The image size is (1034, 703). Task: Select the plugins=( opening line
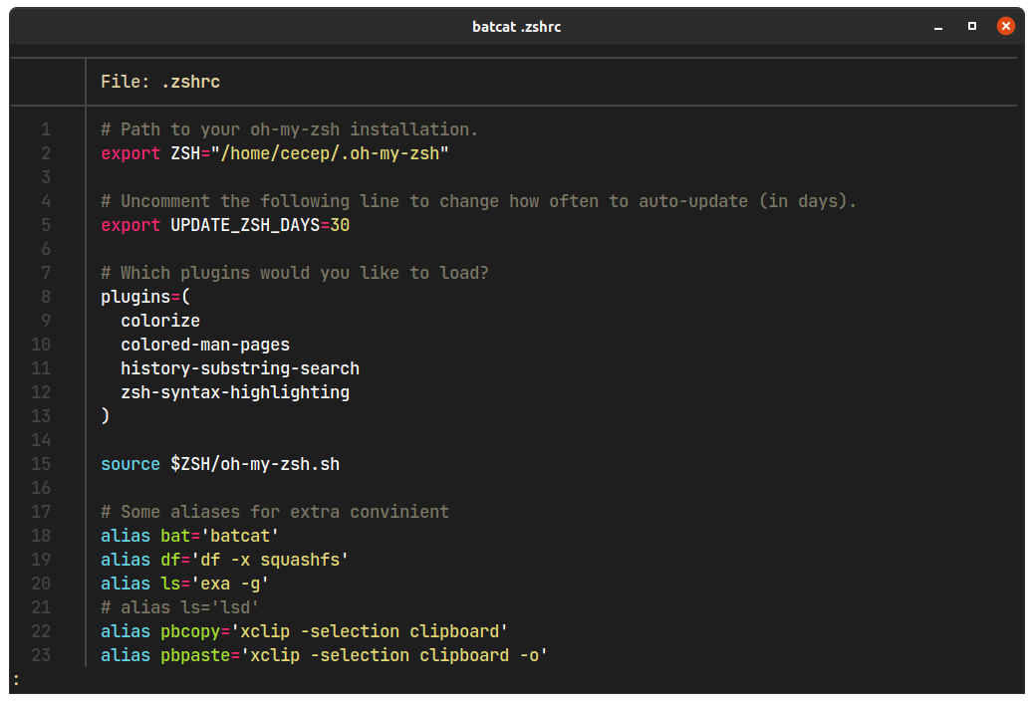tap(144, 296)
